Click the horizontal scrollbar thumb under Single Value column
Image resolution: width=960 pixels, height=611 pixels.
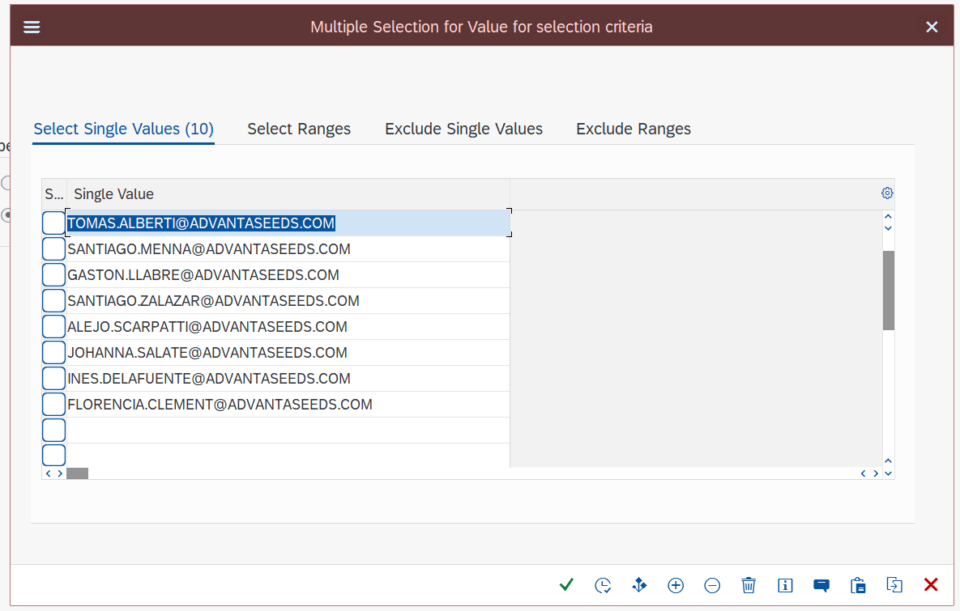click(x=77, y=473)
